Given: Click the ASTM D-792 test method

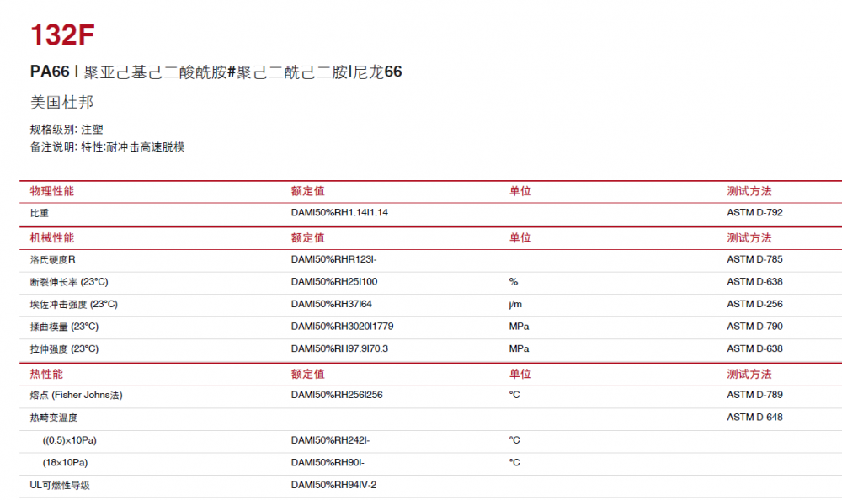Looking at the screenshot, I should (754, 213).
